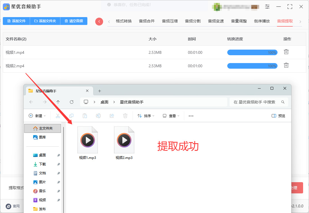Viewport: 309px width, 213px height.
Task: Go up one folder in Explorer
Action: tap(58, 102)
